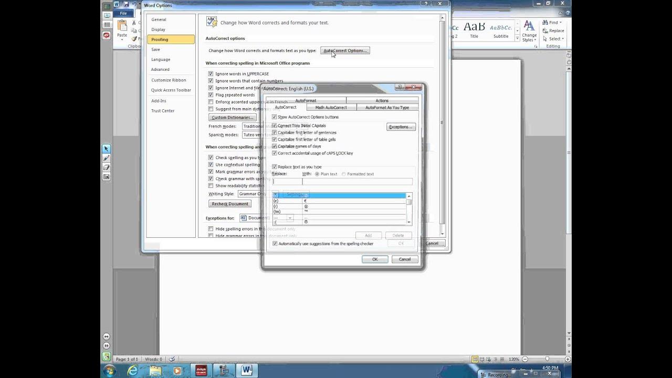Open the Paste dropdown arrow
This screenshot has height=378, width=672.
(122, 40)
